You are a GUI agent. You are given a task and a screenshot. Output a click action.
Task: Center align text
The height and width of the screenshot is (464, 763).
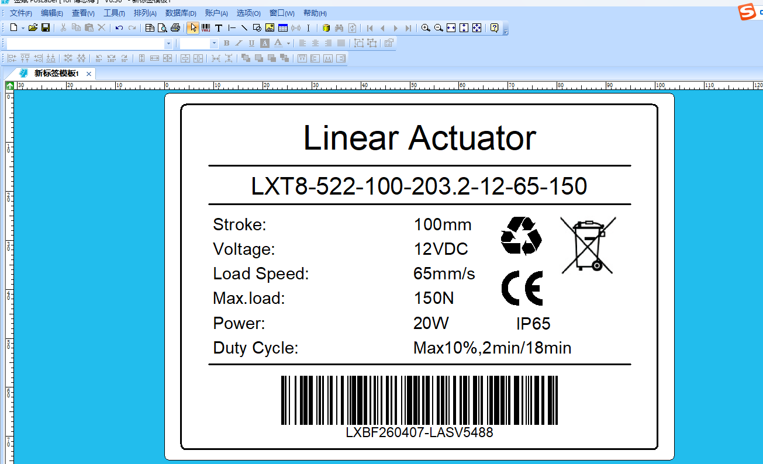coord(315,43)
